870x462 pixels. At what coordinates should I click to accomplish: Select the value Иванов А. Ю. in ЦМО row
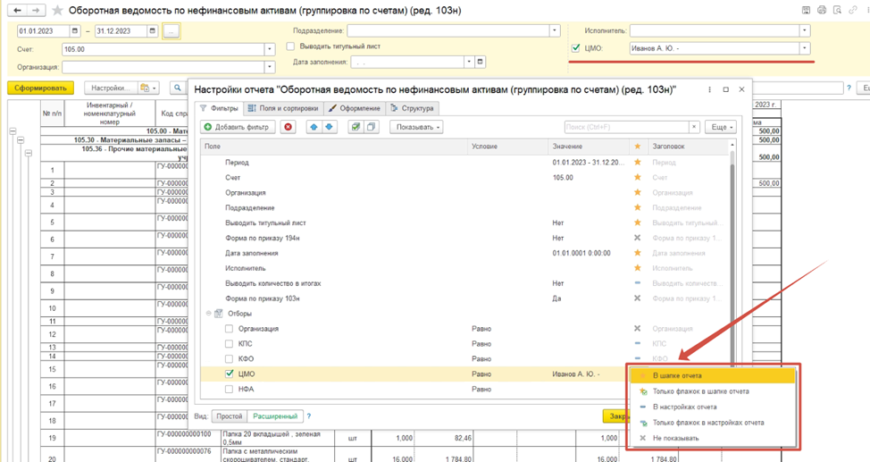576,374
